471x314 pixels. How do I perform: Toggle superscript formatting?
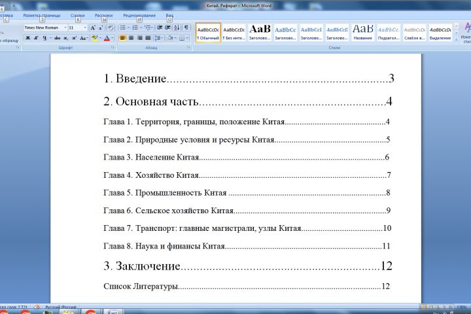74,38
